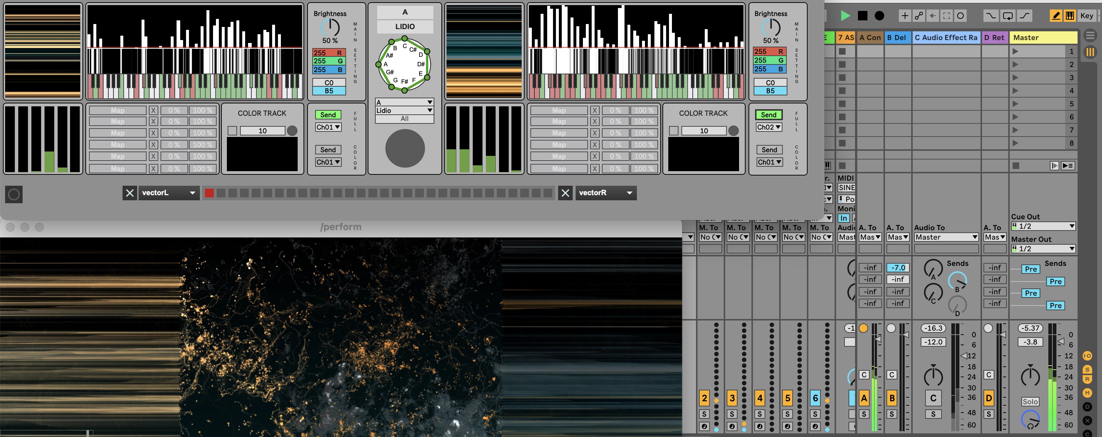Click the Session Record circle outline button
Viewport: 1102px width, 437px height.
point(960,16)
